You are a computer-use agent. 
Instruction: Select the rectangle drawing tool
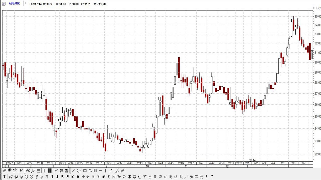click(x=85, y=170)
